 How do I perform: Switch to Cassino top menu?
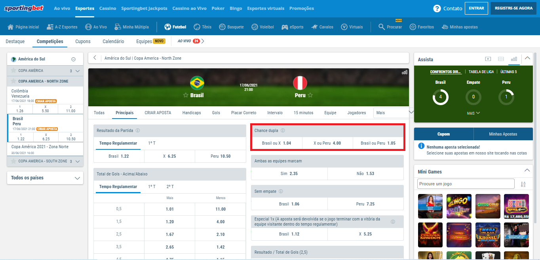pyautogui.click(x=108, y=8)
